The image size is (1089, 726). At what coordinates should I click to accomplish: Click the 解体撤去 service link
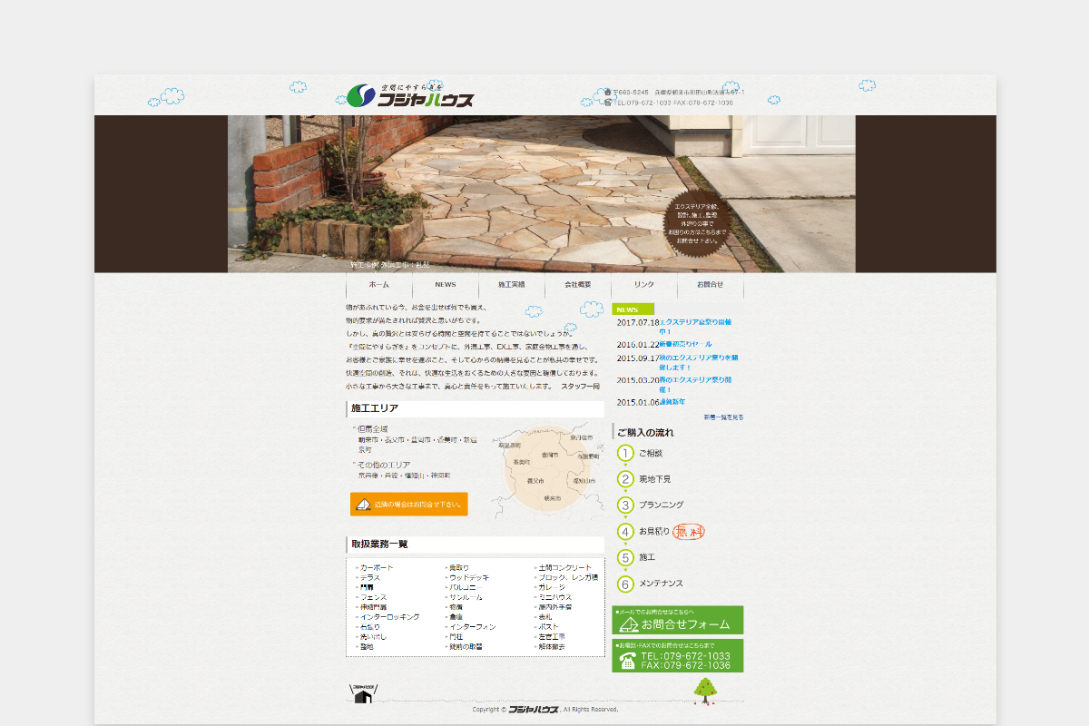(x=552, y=647)
